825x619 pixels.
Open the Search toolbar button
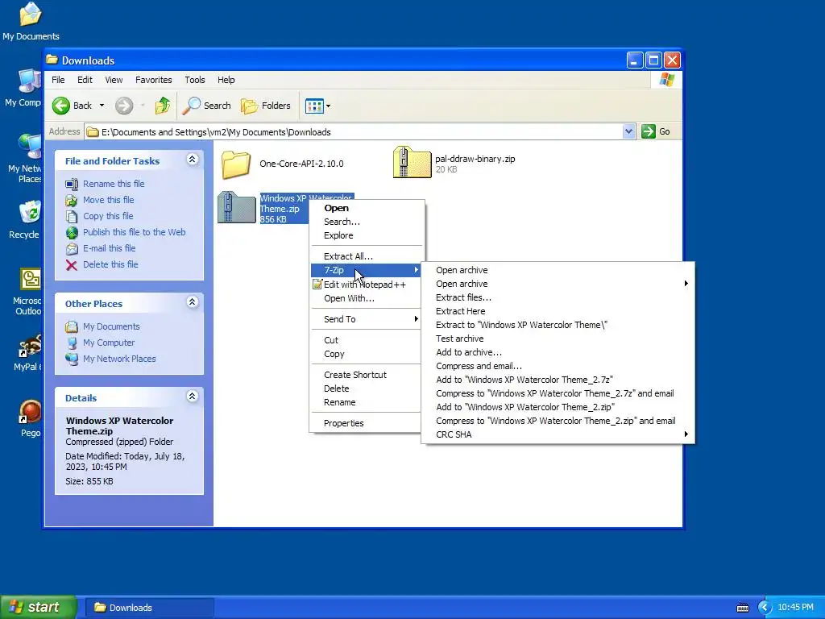207,106
